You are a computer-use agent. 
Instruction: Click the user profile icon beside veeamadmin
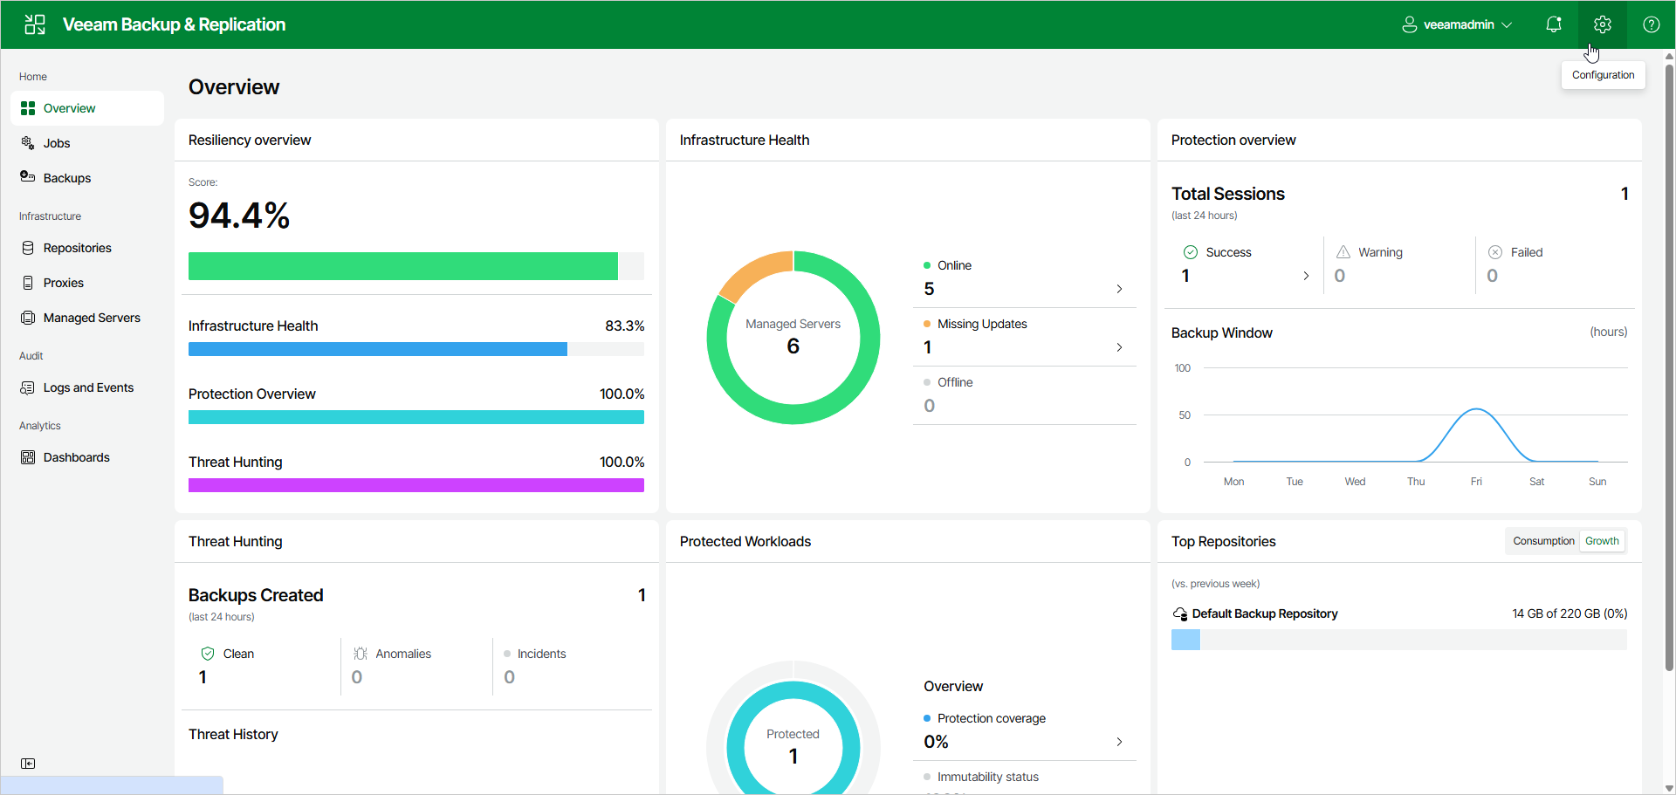click(1409, 24)
